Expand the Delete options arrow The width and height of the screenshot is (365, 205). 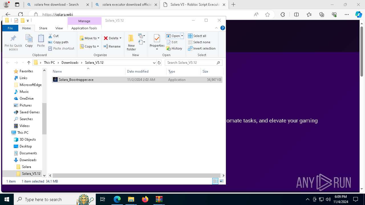click(120, 38)
